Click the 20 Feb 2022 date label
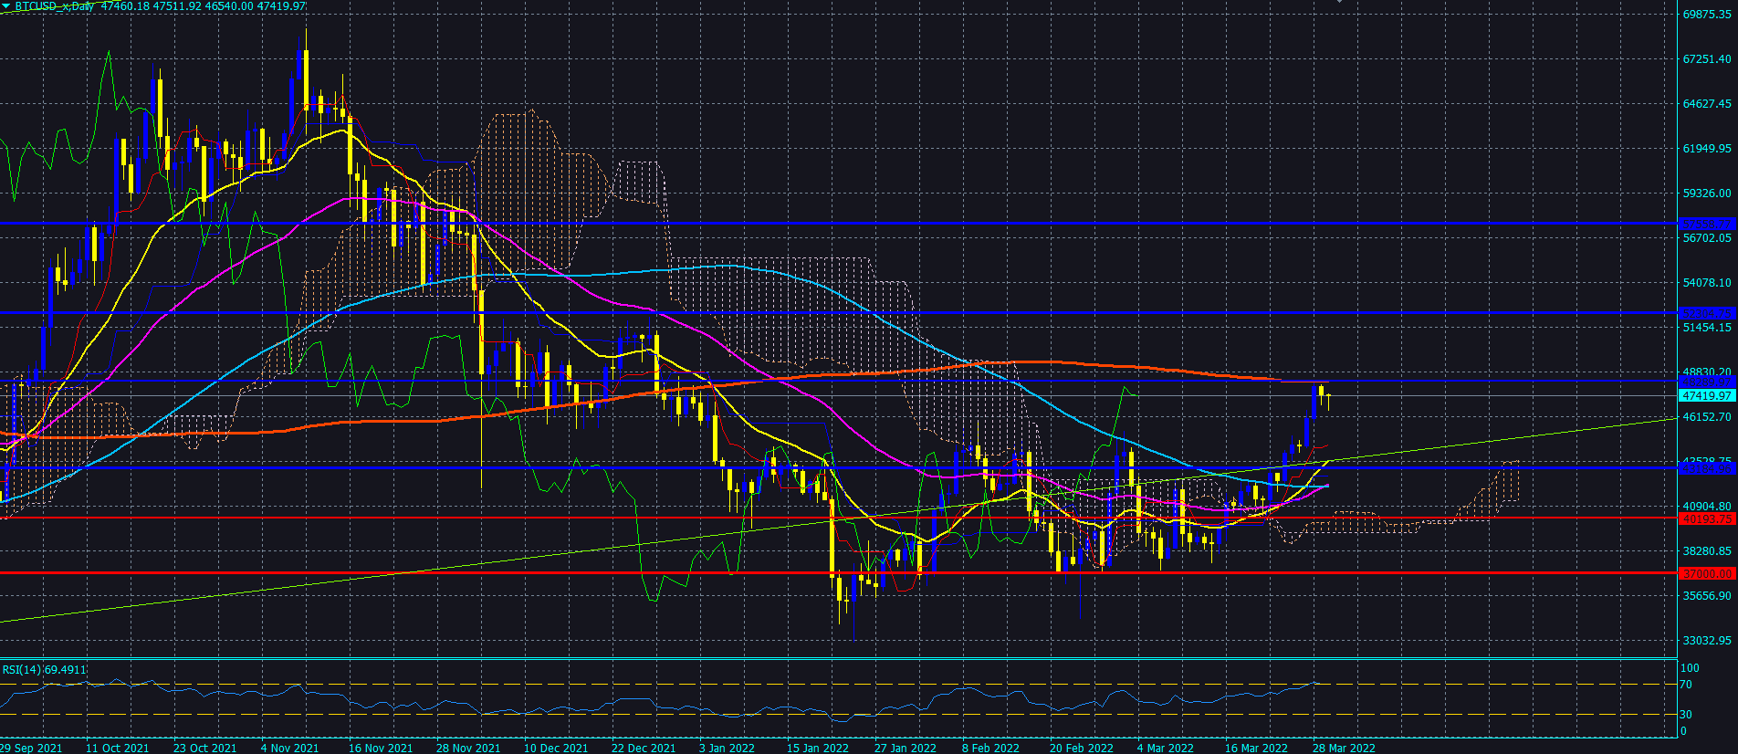This screenshot has height=754, width=1738. [x=1082, y=748]
